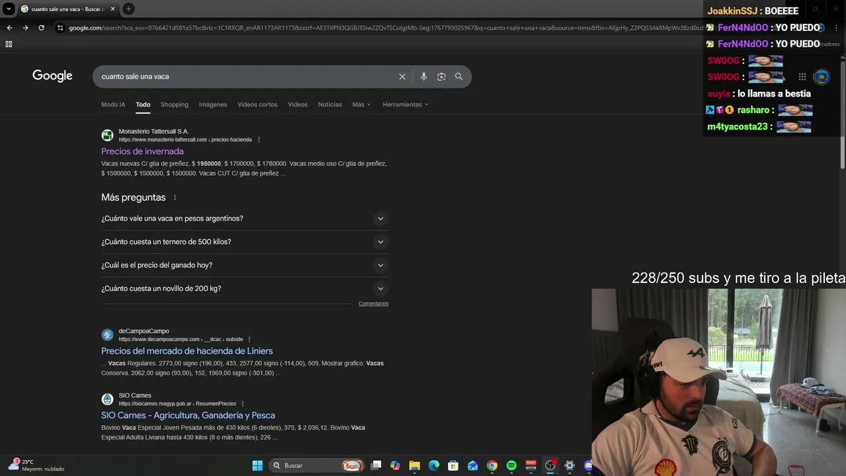The height and width of the screenshot is (476, 846).
Task: Open File Explorer from the taskbar
Action: (x=414, y=465)
